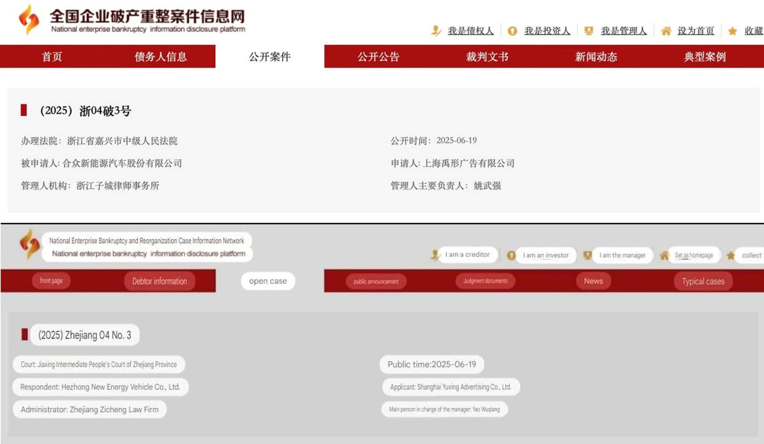Click the flame logo in translated lower page

point(29,243)
